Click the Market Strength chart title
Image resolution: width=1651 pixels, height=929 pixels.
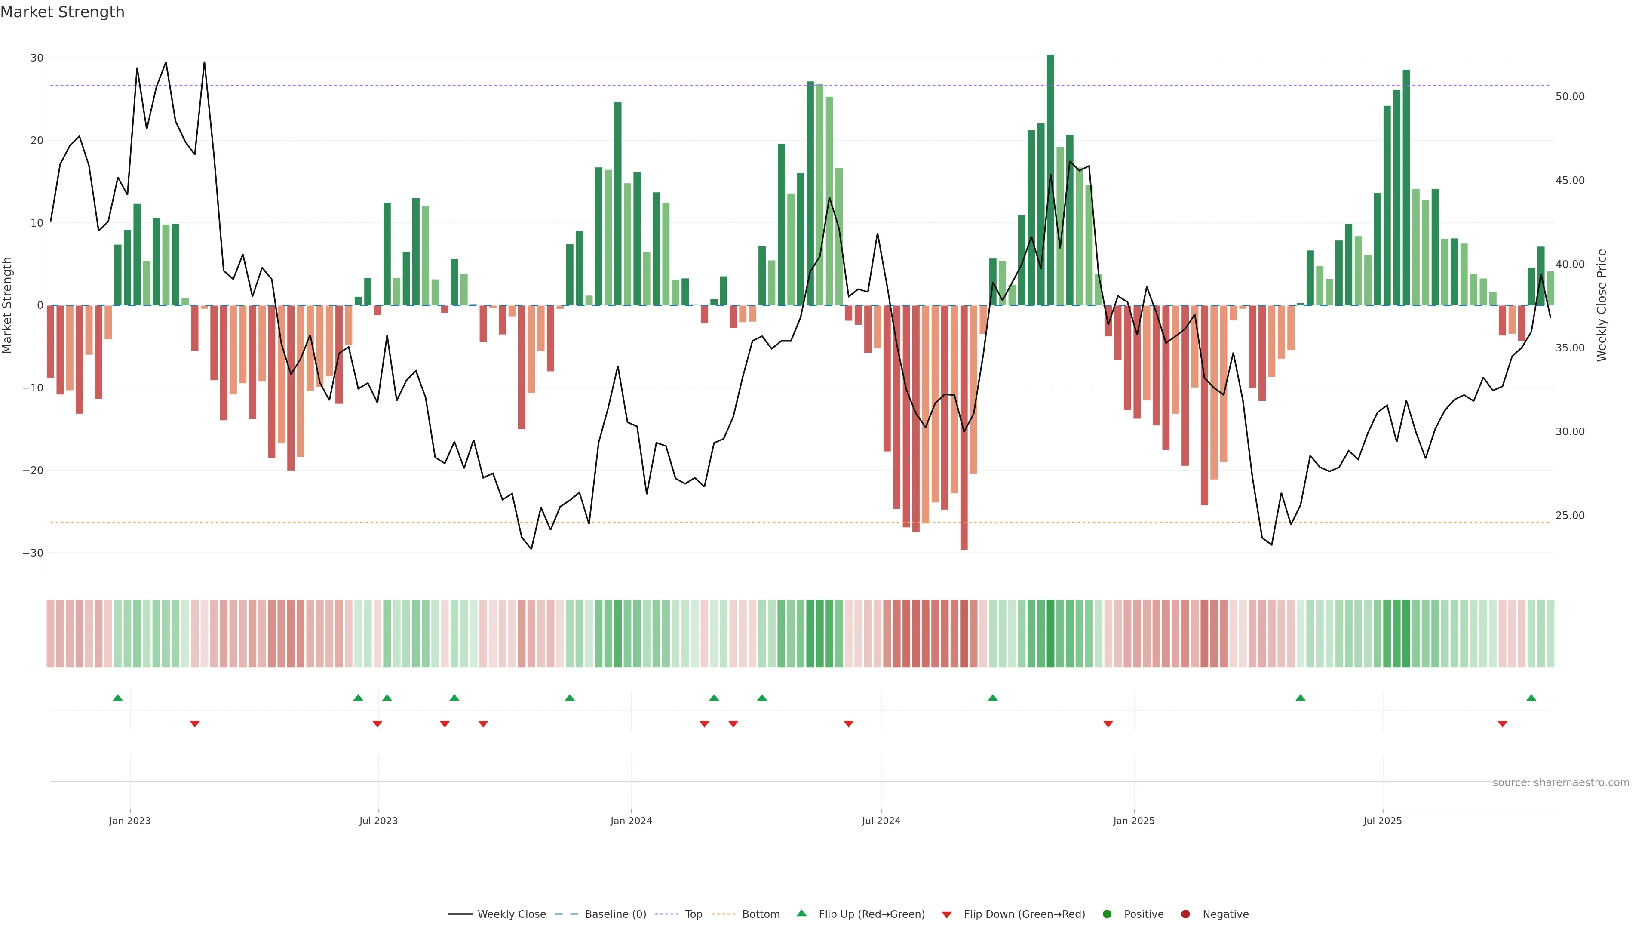click(x=62, y=12)
